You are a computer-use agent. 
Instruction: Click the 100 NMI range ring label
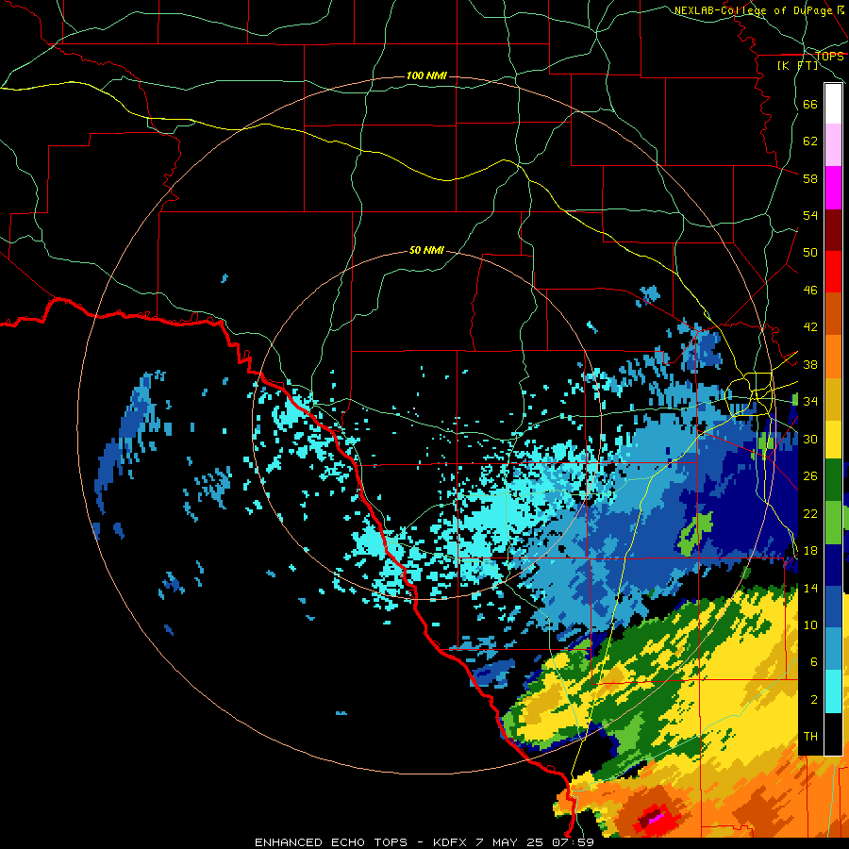click(426, 75)
